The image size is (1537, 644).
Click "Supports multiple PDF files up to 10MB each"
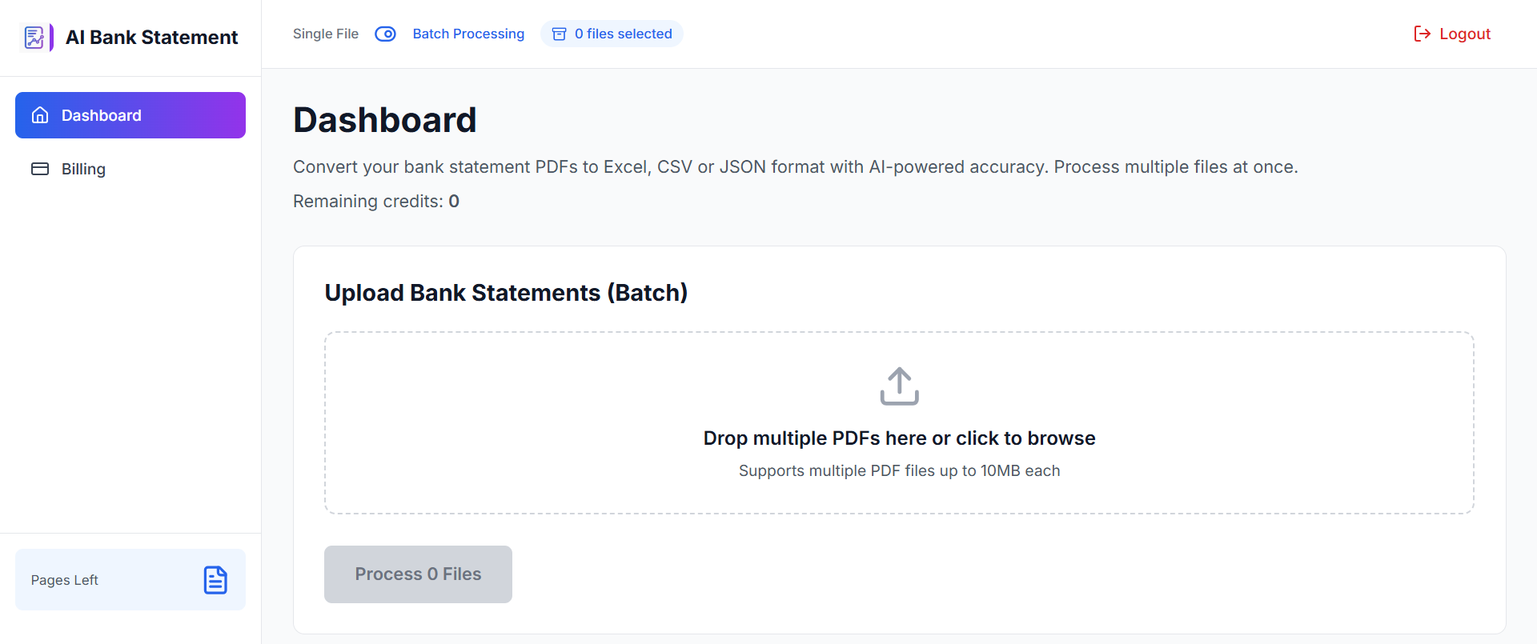click(899, 470)
